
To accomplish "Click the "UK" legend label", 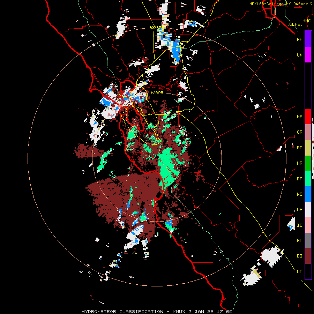I will 299,55.
